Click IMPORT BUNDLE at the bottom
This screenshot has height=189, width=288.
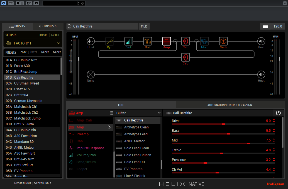click(x=23, y=183)
